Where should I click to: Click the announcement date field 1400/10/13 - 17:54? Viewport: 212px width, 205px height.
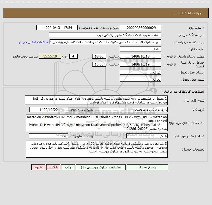click(x=57, y=28)
